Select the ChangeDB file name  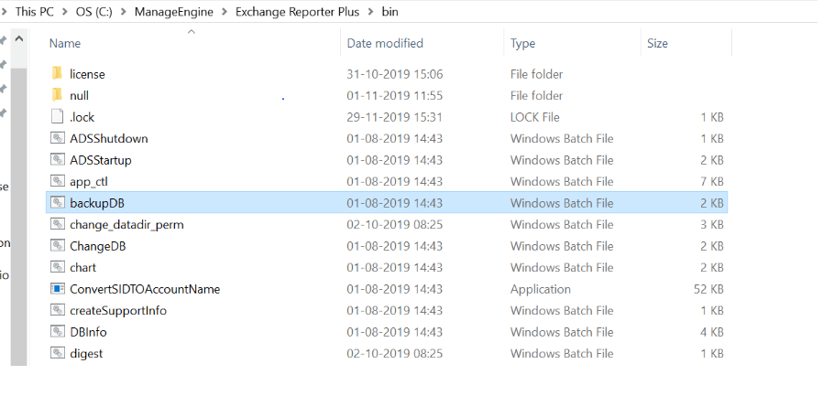coord(98,246)
